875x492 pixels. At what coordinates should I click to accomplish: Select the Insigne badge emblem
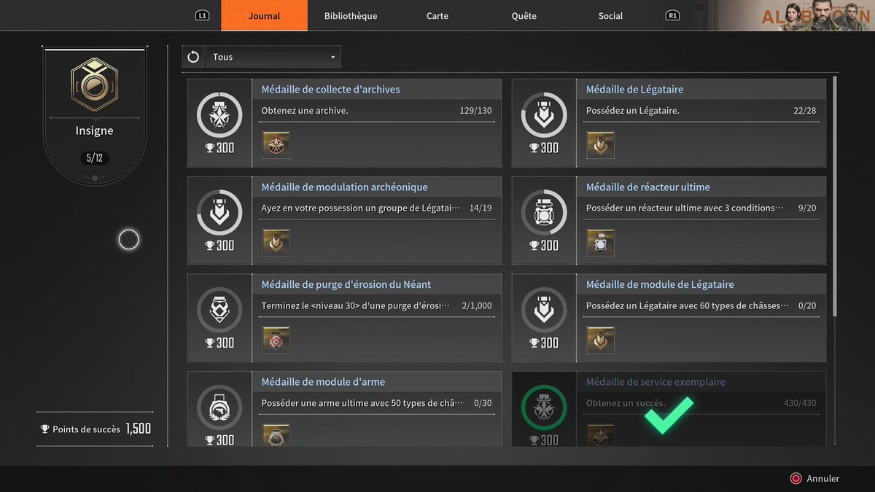tap(95, 85)
